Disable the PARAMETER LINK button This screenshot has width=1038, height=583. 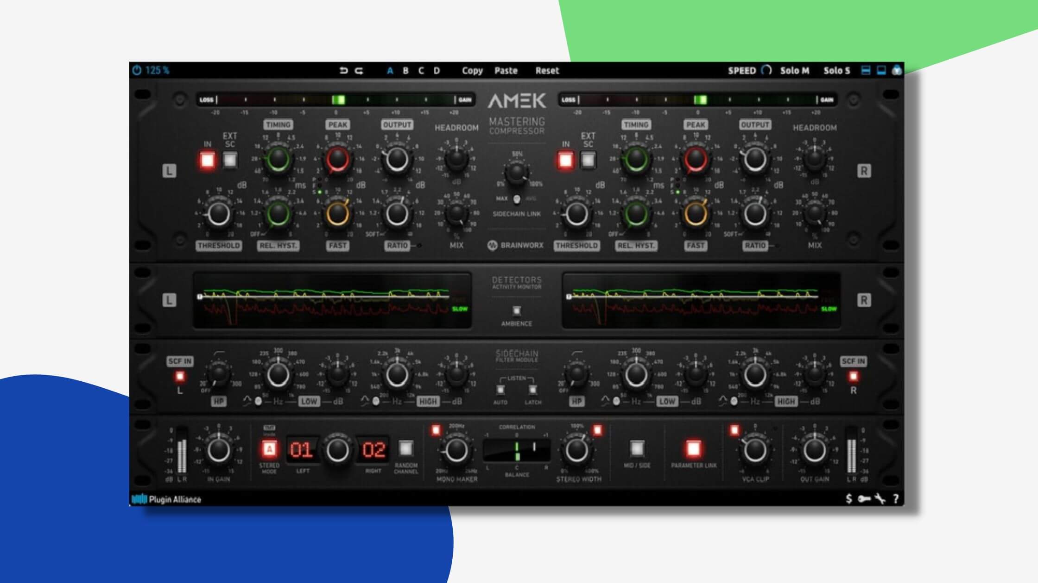click(x=693, y=448)
